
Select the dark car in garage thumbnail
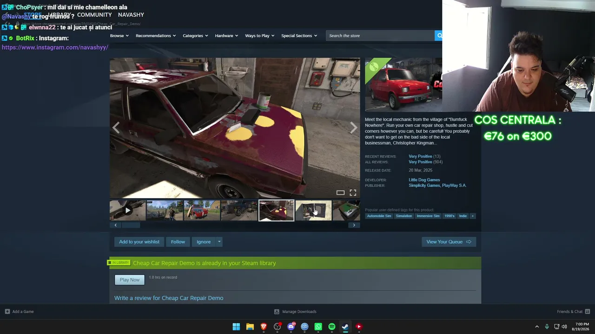239,211
